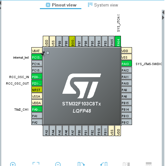
Task: Select the PA4 pin
Action: (52, 131)
